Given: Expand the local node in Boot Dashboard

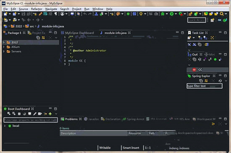Looking at the screenshot, I should [5, 126].
